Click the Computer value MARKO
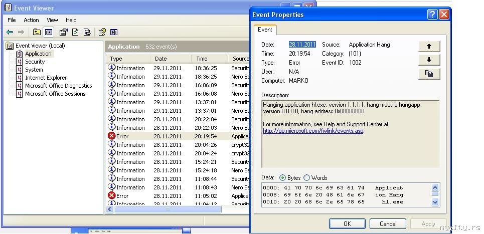This screenshot has height=234, width=484. pos(298,81)
